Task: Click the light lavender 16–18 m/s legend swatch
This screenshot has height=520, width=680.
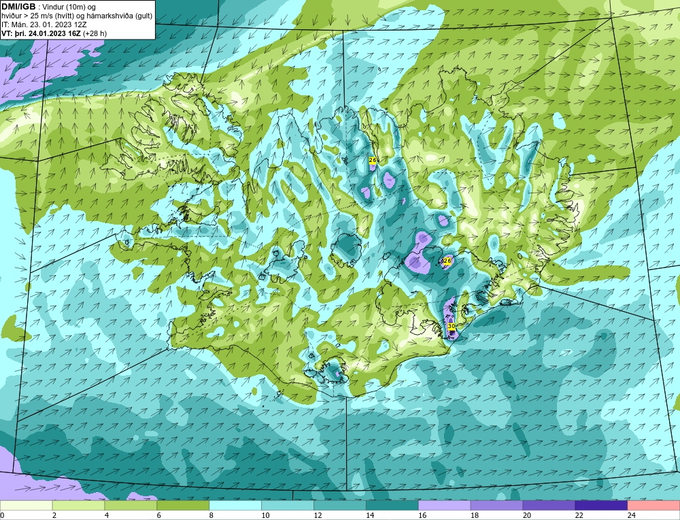Action: tap(445, 506)
